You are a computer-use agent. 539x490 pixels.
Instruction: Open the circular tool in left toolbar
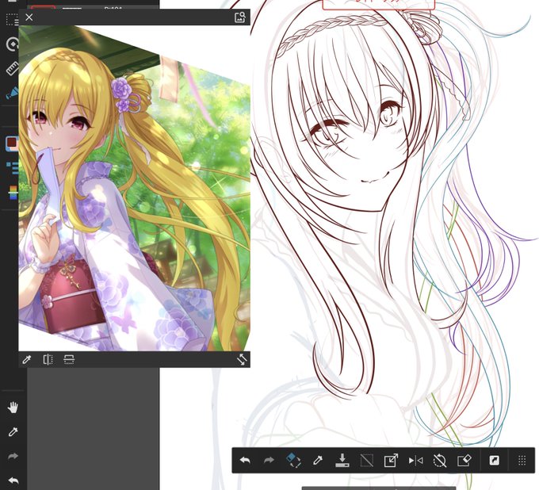(x=13, y=44)
